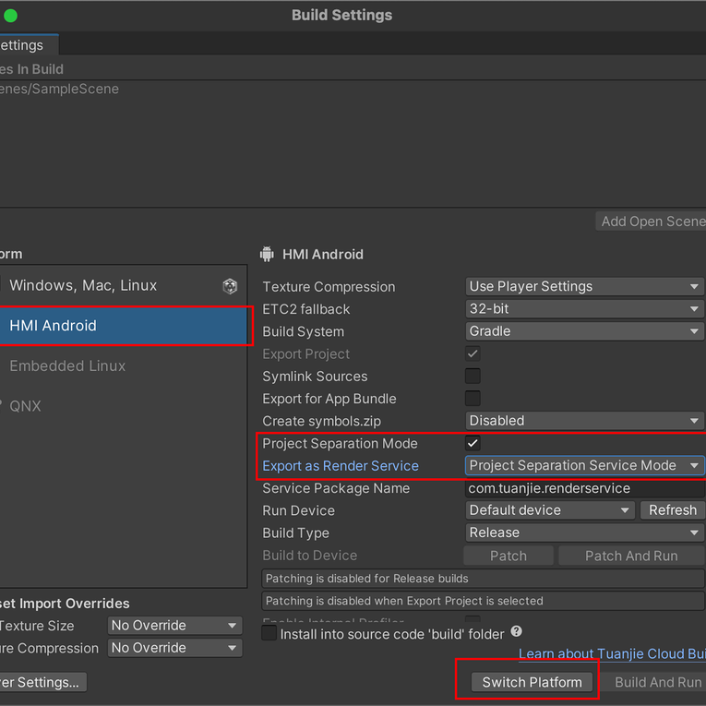Select Windows, Mac, Linux platform

tap(123, 285)
